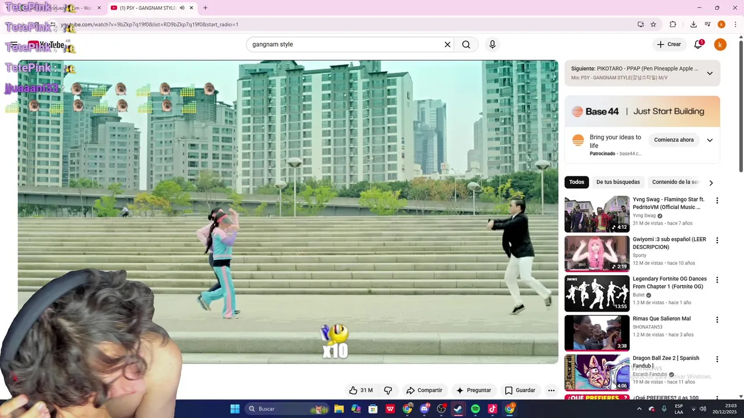Viewport: 744px width, 418px height.
Task: Open Gwiyomi video thumbnail 2:19
Action: [597, 254]
